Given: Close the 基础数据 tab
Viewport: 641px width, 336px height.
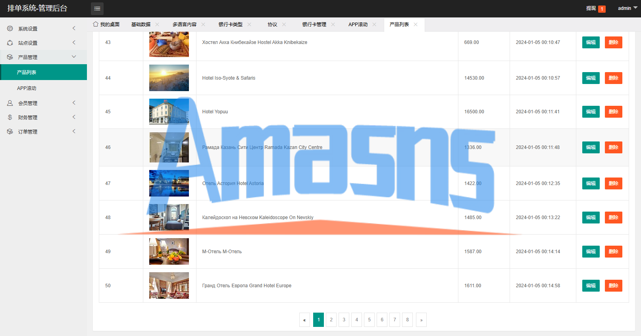Looking at the screenshot, I should pos(157,25).
